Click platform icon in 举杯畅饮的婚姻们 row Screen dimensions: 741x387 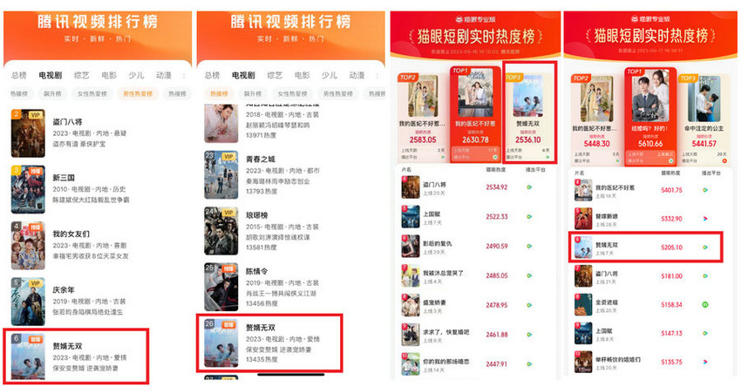tap(705, 362)
